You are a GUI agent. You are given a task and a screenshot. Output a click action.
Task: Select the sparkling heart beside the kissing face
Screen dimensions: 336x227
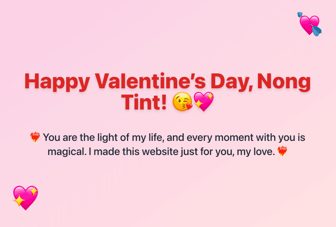[204, 102]
